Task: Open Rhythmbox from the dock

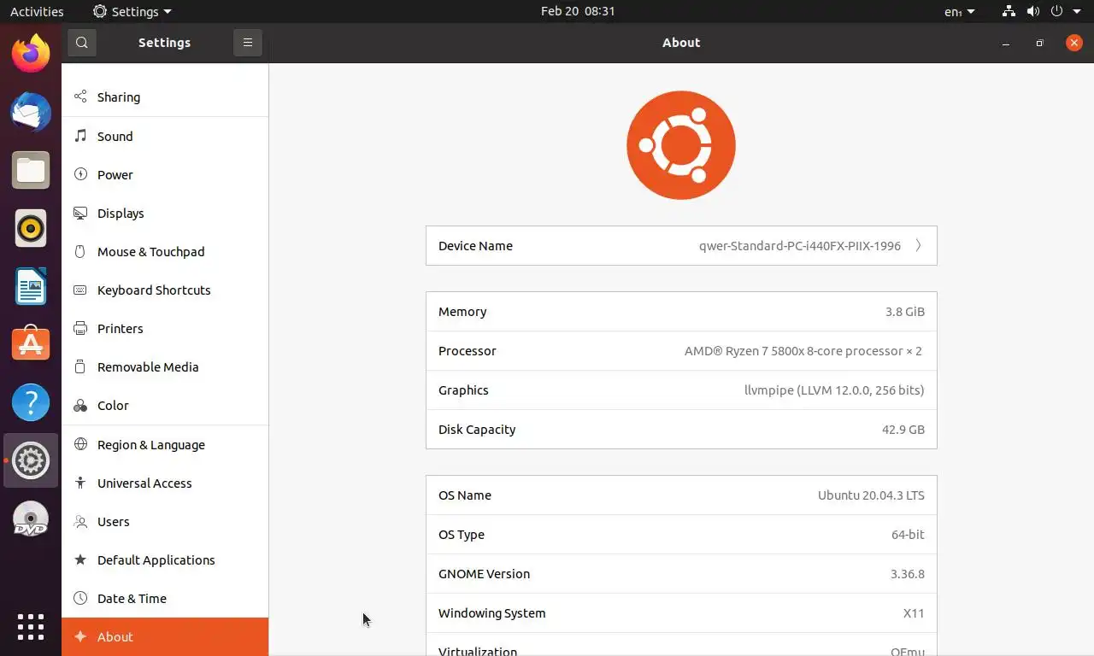Action: 31,228
